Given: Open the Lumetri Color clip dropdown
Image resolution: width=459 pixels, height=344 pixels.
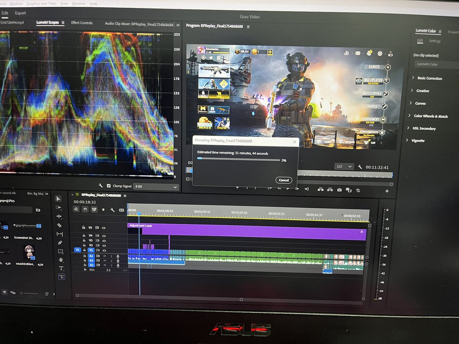Looking at the screenshot, I should click(436, 64).
